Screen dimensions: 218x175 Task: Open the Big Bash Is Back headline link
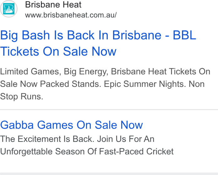[x=98, y=43]
